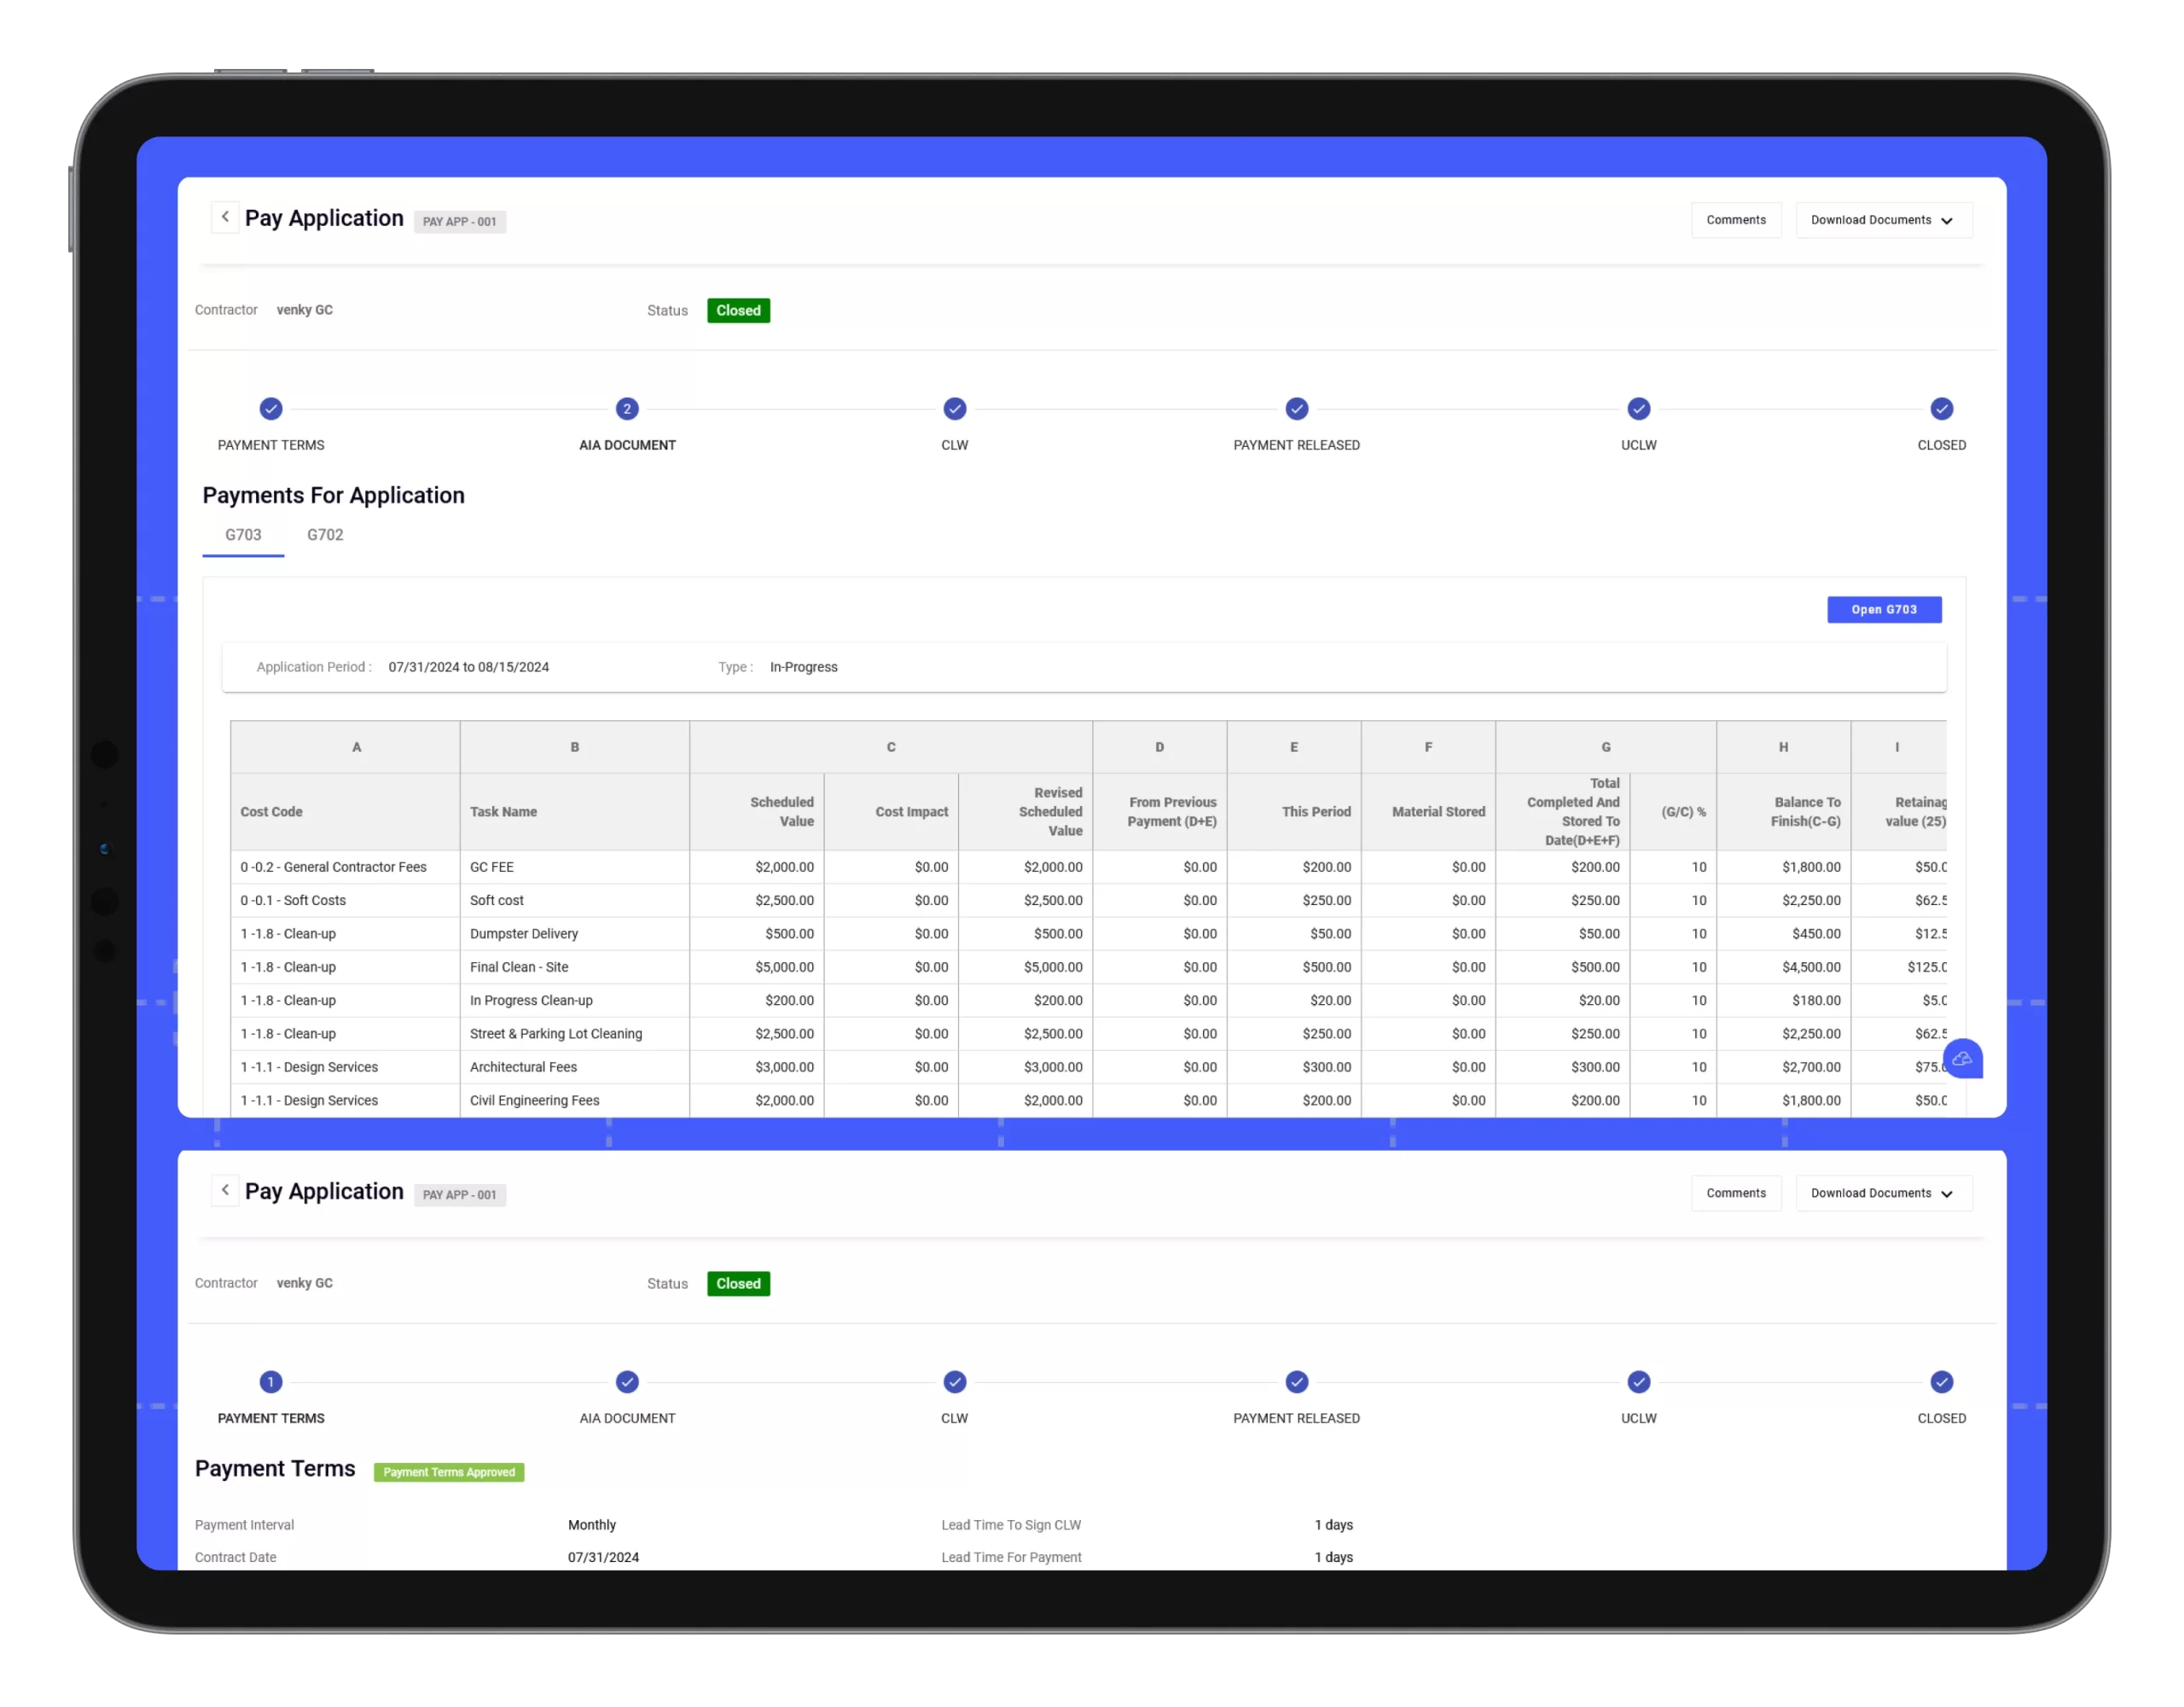Click the back arrow on second Pay App

coord(220,1189)
